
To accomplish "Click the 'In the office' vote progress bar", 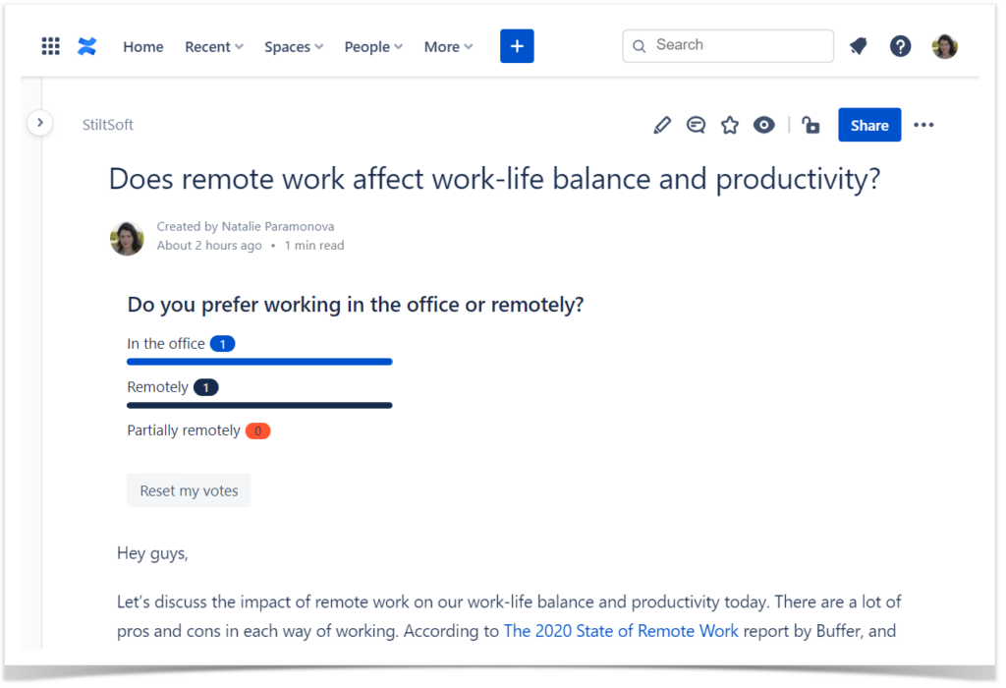I will (x=259, y=361).
